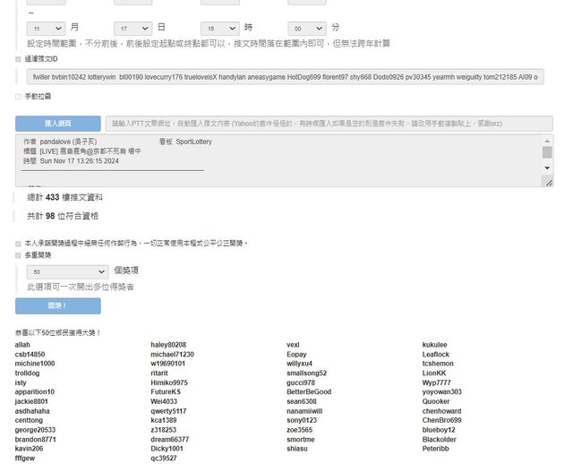Image resolution: width=573 pixels, height=464 pixels.
Task: Expand the minute (分) dropdown showing 00
Action: 306,29
